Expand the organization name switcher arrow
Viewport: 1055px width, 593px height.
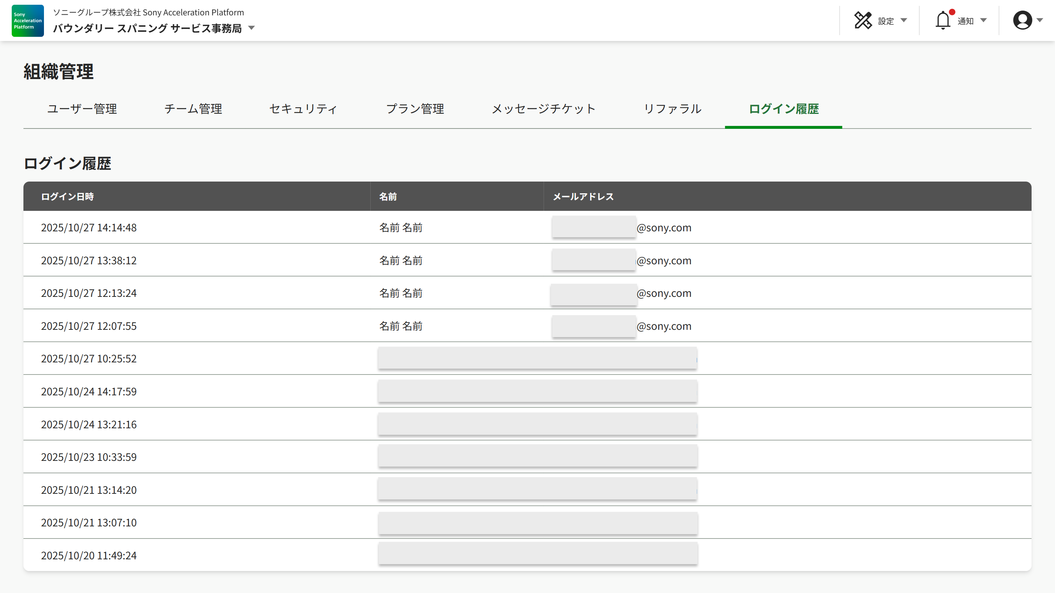click(251, 28)
